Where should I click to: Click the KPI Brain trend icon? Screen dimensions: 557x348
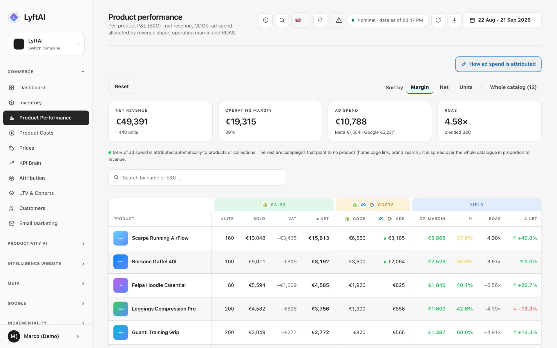(12, 163)
